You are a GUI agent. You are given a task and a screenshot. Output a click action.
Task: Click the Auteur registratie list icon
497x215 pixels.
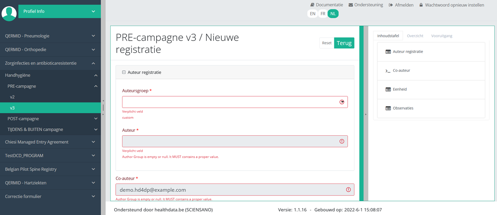click(x=388, y=52)
